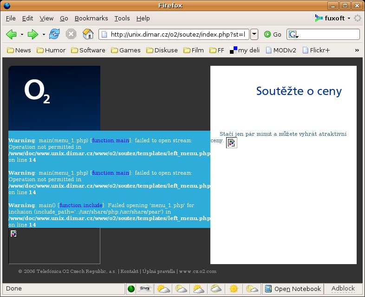Open the Film bookmarks folder
Image resolution: width=365 pixels, height=297 pixels.
pos(194,50)
